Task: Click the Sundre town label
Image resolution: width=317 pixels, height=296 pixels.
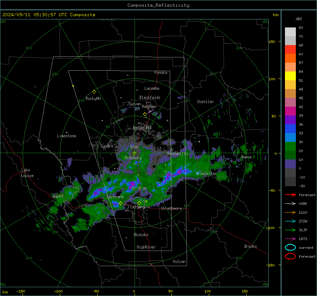Action: click(x=107, y=146)
